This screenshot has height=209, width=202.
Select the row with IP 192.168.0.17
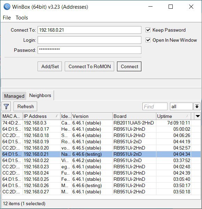click(101, 129)
